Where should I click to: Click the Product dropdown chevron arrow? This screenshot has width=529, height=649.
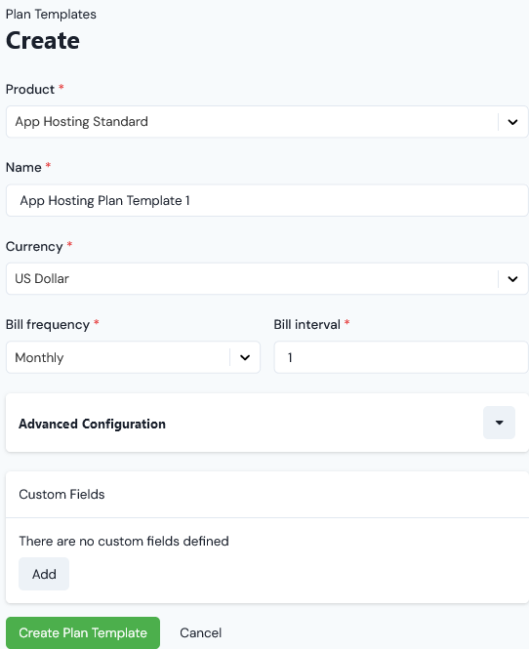(x=512, y=122)
